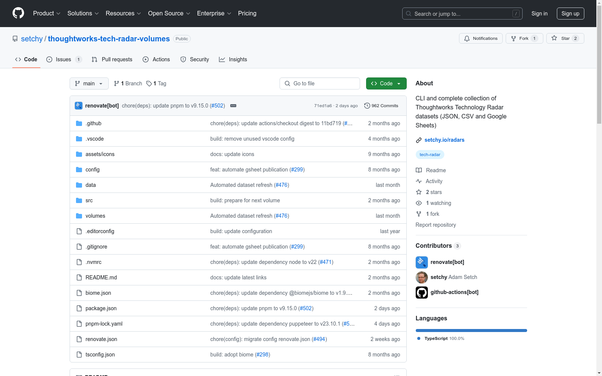Click the fork icon in About
Viewport: 602px width, 376px height.
419,214
